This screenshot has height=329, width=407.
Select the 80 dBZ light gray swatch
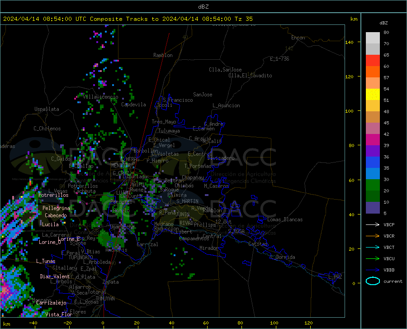(373, 38)
